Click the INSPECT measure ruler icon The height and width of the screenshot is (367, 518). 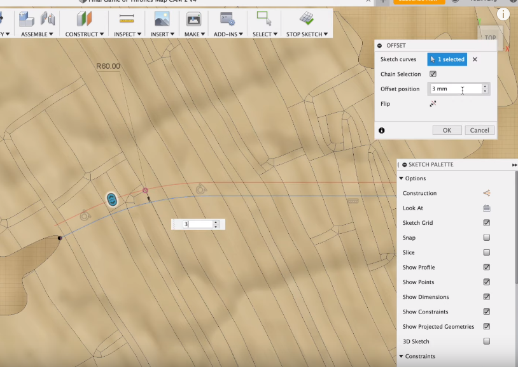[127, 18]
